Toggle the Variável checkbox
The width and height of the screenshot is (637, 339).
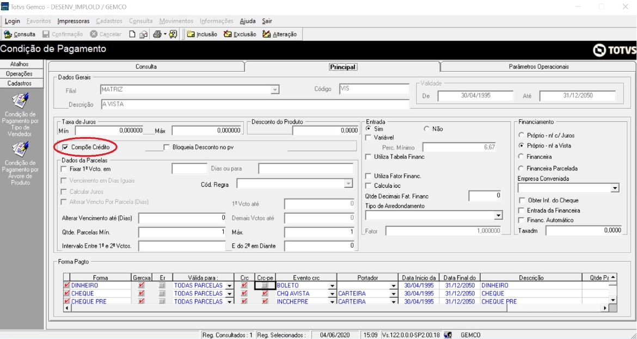click(x=369, y=138)
